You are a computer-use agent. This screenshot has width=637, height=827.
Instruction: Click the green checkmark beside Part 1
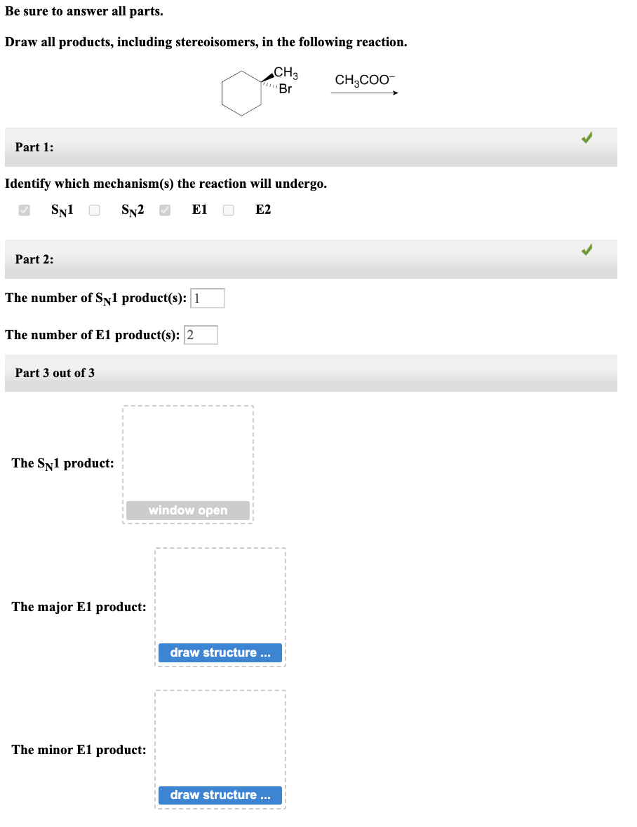586,138
